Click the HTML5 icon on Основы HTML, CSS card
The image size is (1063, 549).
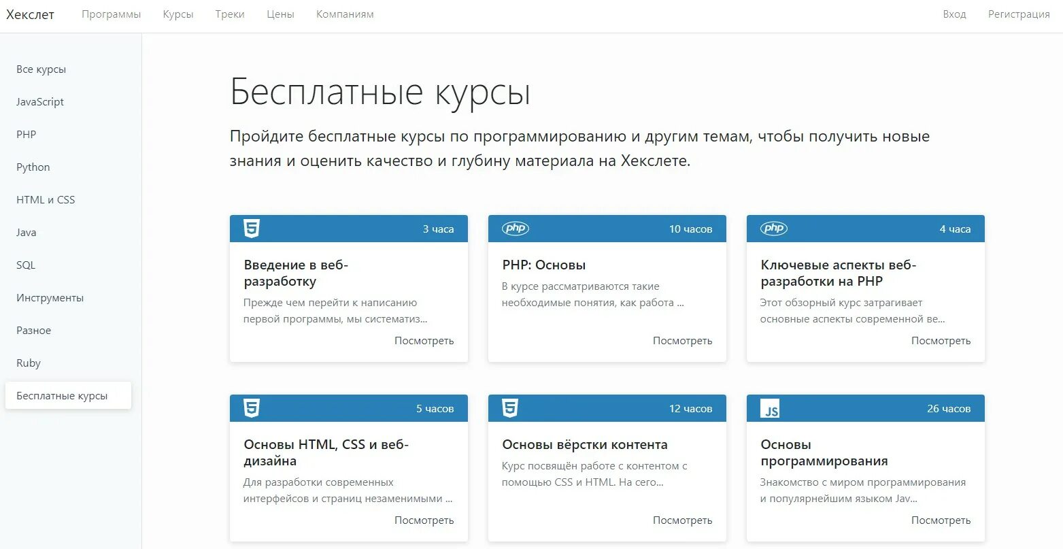tap(252, 408)
